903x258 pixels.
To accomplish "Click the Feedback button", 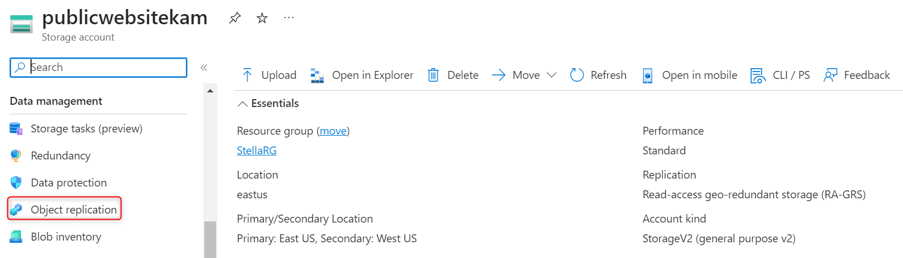I will tap(857, 75).
